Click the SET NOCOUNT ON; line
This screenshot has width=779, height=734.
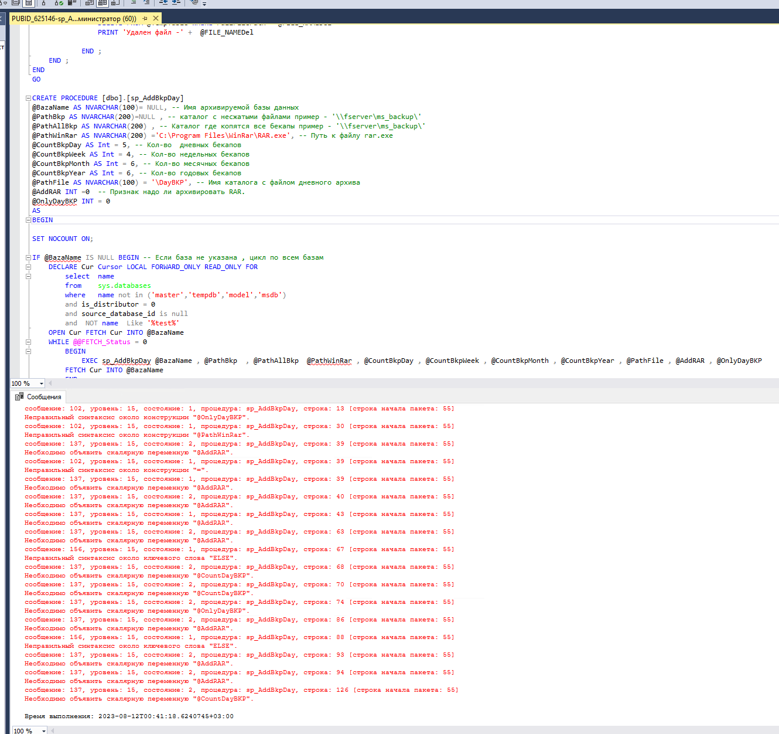pyautogui.click(x=63, y=239)
